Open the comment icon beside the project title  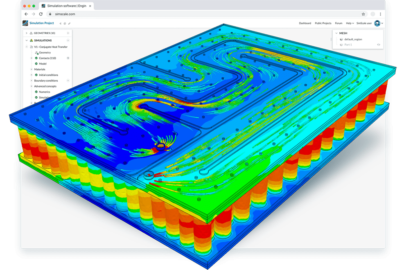(x=65, y=23)
